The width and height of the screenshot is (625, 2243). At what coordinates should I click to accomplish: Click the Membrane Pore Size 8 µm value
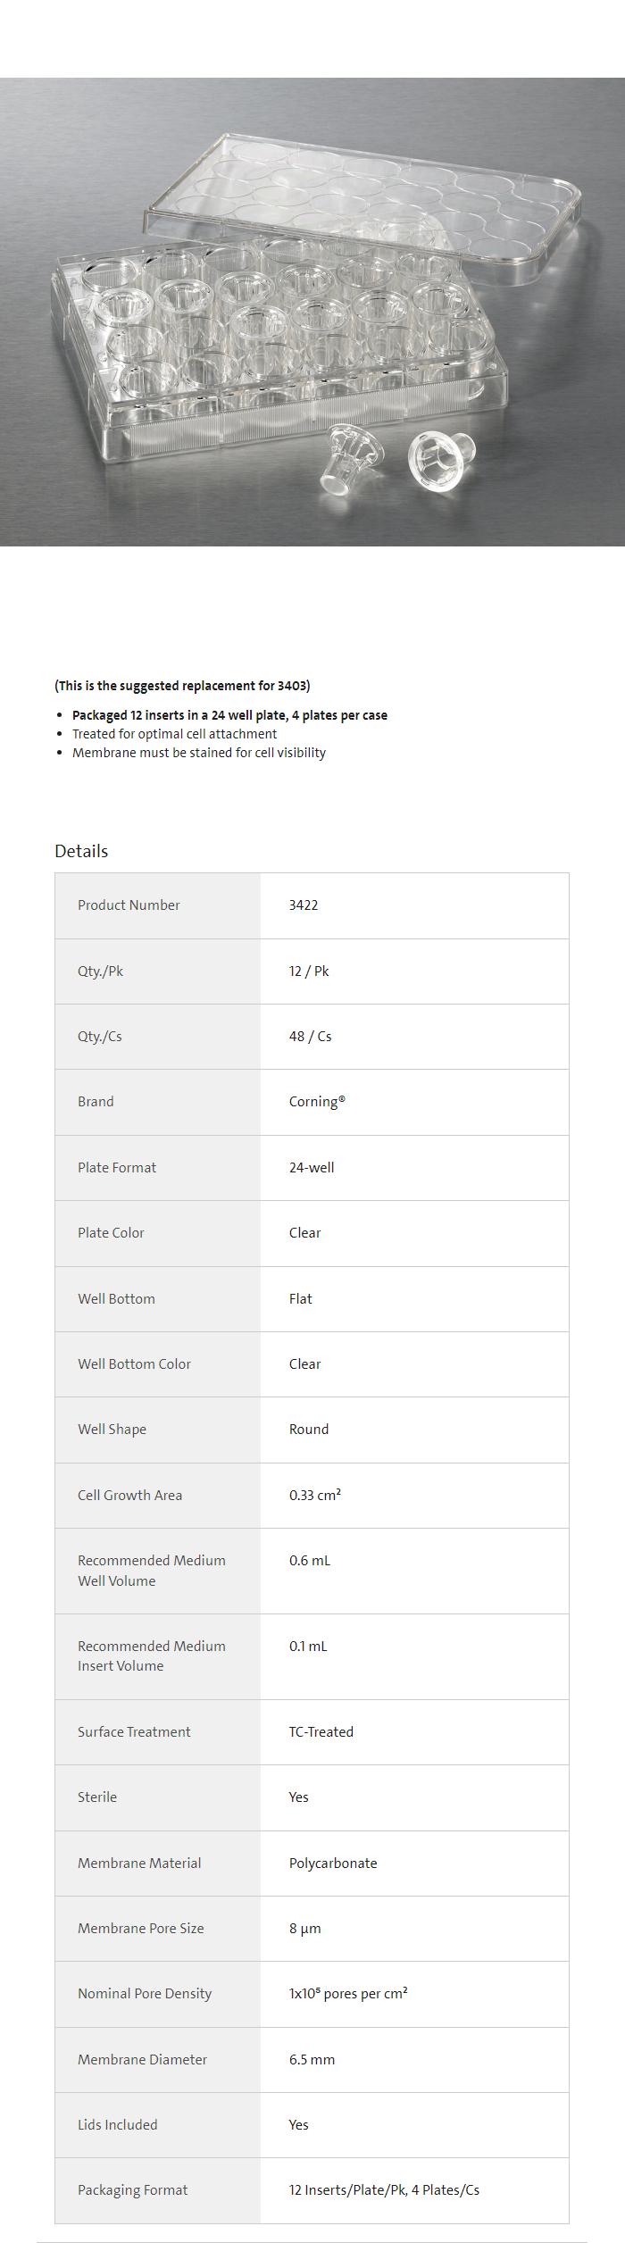click(x=305, y=1928)
